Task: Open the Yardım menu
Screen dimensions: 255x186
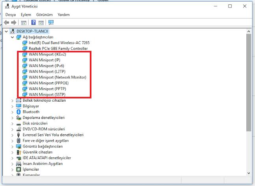Action: click(63, 15)
